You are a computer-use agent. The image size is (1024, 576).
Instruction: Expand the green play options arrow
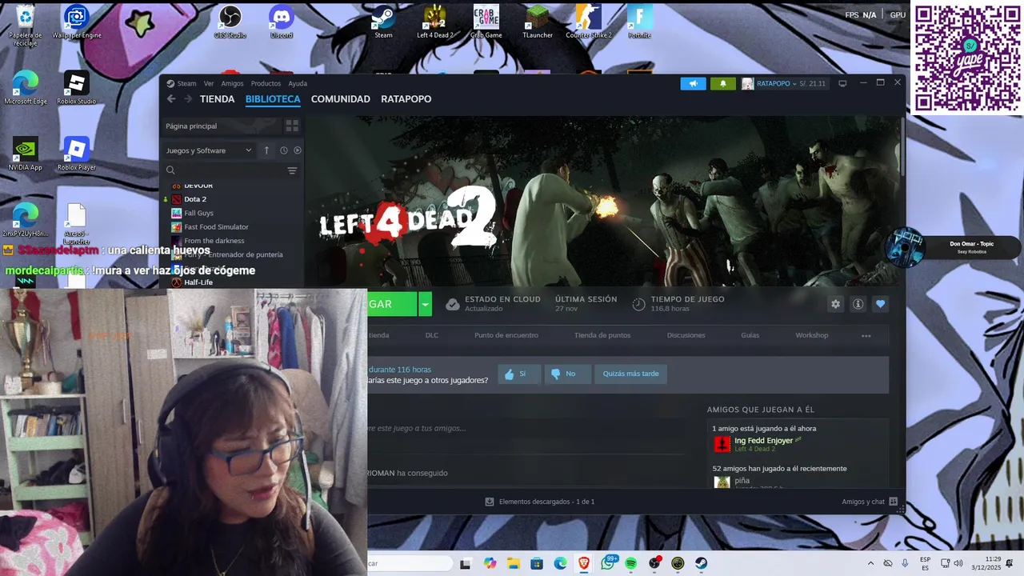pos(426,304)
